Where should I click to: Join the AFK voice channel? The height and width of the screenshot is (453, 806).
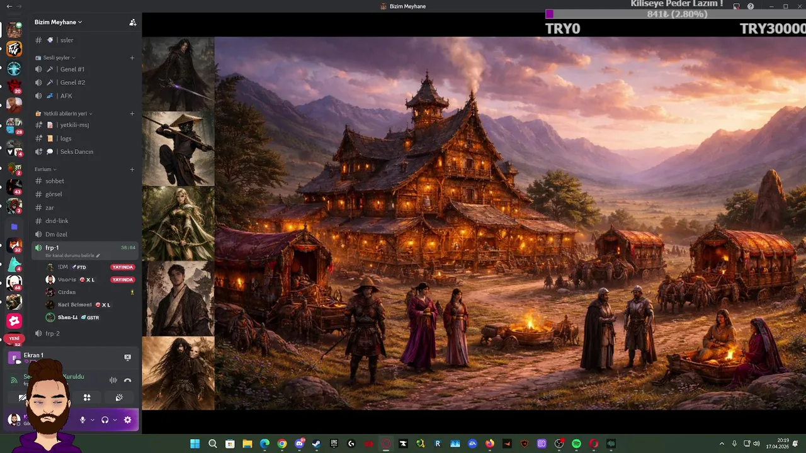(85, 96)
